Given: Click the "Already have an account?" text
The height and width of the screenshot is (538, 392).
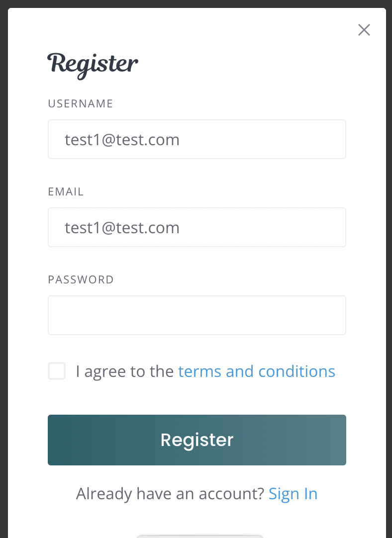Looking at the screenshot, I should pos(170,494).
